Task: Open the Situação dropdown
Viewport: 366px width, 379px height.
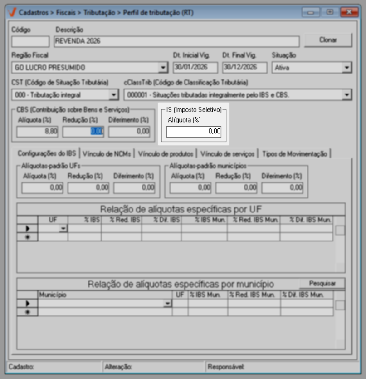Action: [x=346, y=68]
